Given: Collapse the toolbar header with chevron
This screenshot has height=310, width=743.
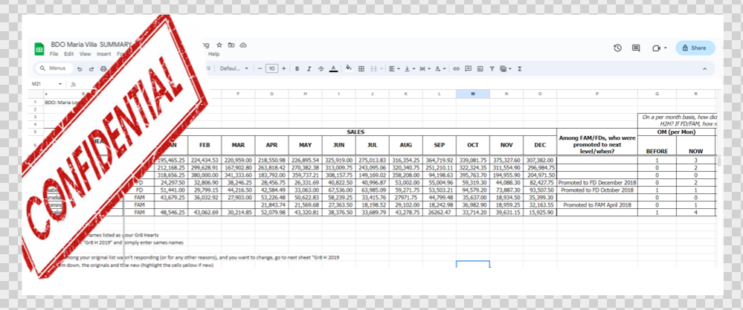Looking at the screenshot, I should [704, 68].
